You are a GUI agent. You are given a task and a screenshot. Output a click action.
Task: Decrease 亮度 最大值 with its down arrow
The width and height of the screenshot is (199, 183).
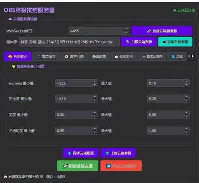[187, 116]
